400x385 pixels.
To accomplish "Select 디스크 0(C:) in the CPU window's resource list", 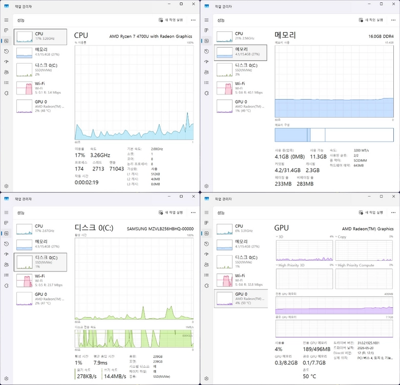I will 40,69.
